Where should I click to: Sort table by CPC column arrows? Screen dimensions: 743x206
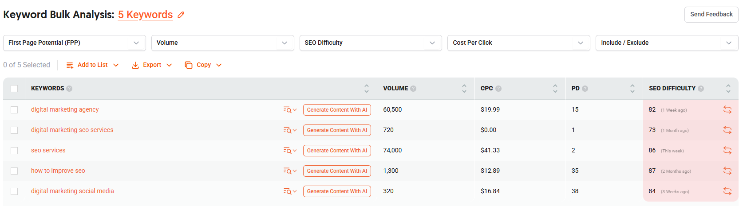pyautogui.click(x=555, y=89)
